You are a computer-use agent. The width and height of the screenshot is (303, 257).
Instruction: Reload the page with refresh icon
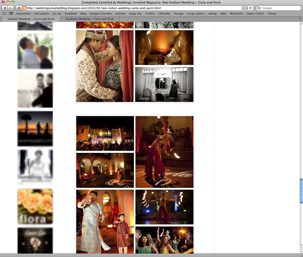pos(251,8)
